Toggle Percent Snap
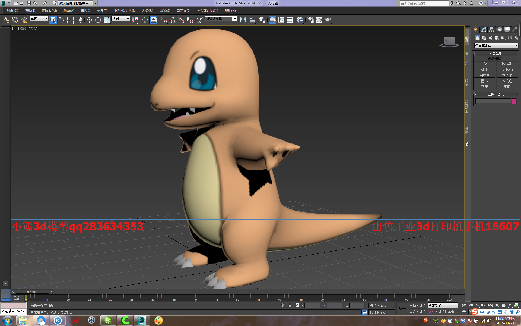The image size is (521, 326). 181,20
